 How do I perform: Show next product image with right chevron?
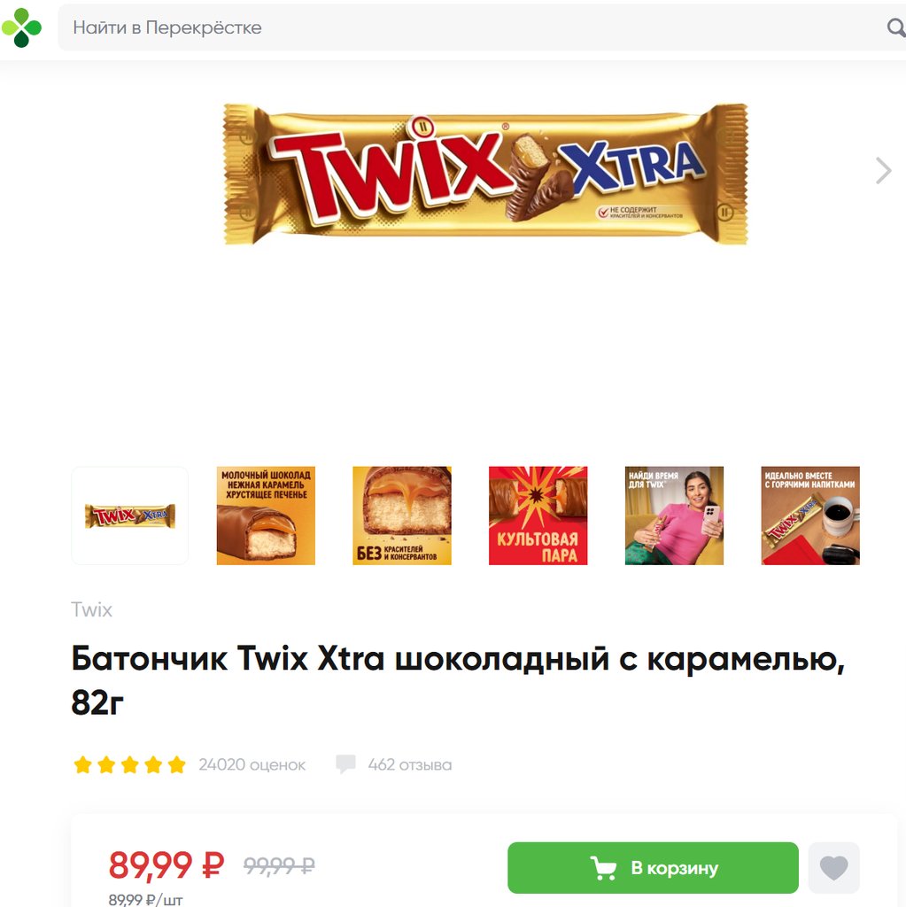click(x=884, y=171)
